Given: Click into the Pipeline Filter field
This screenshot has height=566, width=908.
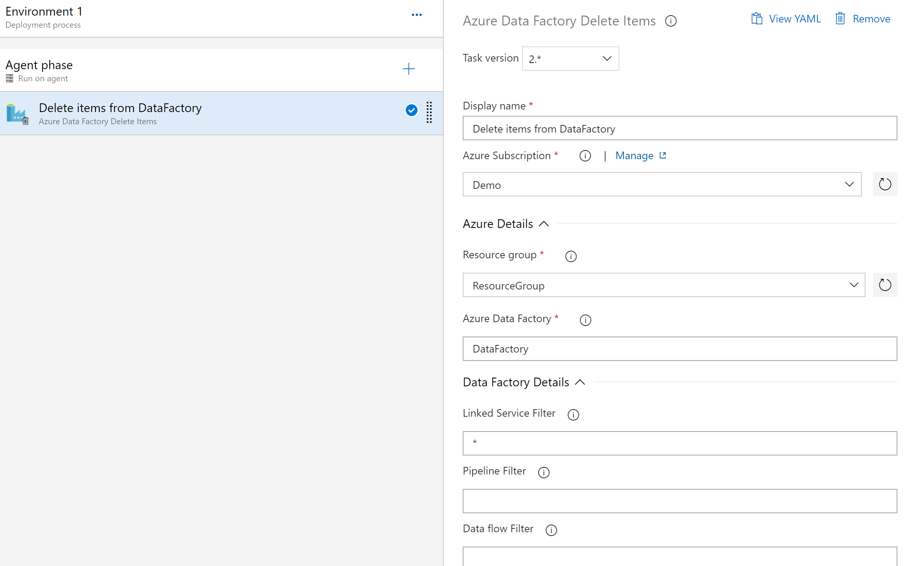Looking at the screenshot, I should 679,501.
